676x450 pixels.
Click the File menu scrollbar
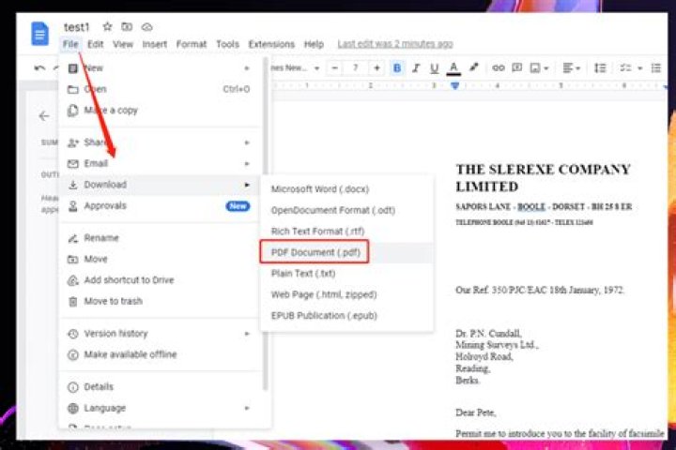click(266, 224)
